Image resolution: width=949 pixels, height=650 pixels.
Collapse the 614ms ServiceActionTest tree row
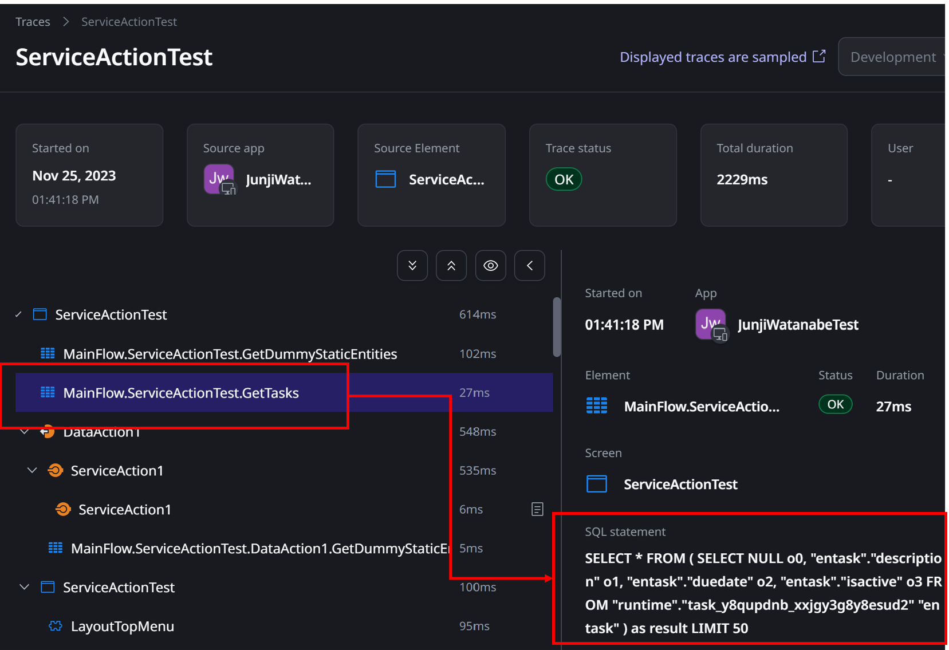pos(18,314)
